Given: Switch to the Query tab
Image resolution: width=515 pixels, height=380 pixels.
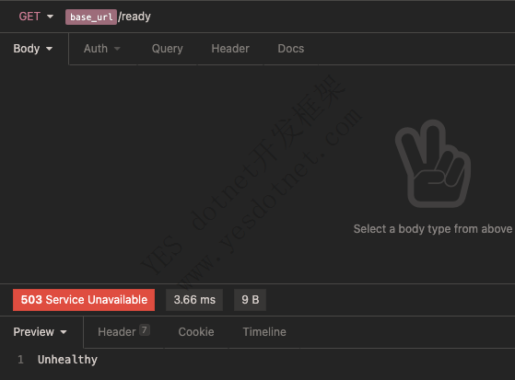Looking at the screenshot, I should (167, 49).
